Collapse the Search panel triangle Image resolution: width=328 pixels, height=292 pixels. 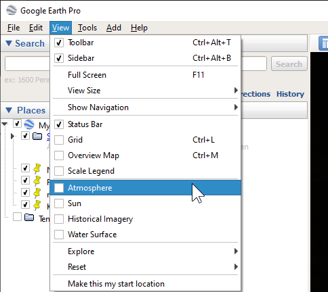coord(9,43)
